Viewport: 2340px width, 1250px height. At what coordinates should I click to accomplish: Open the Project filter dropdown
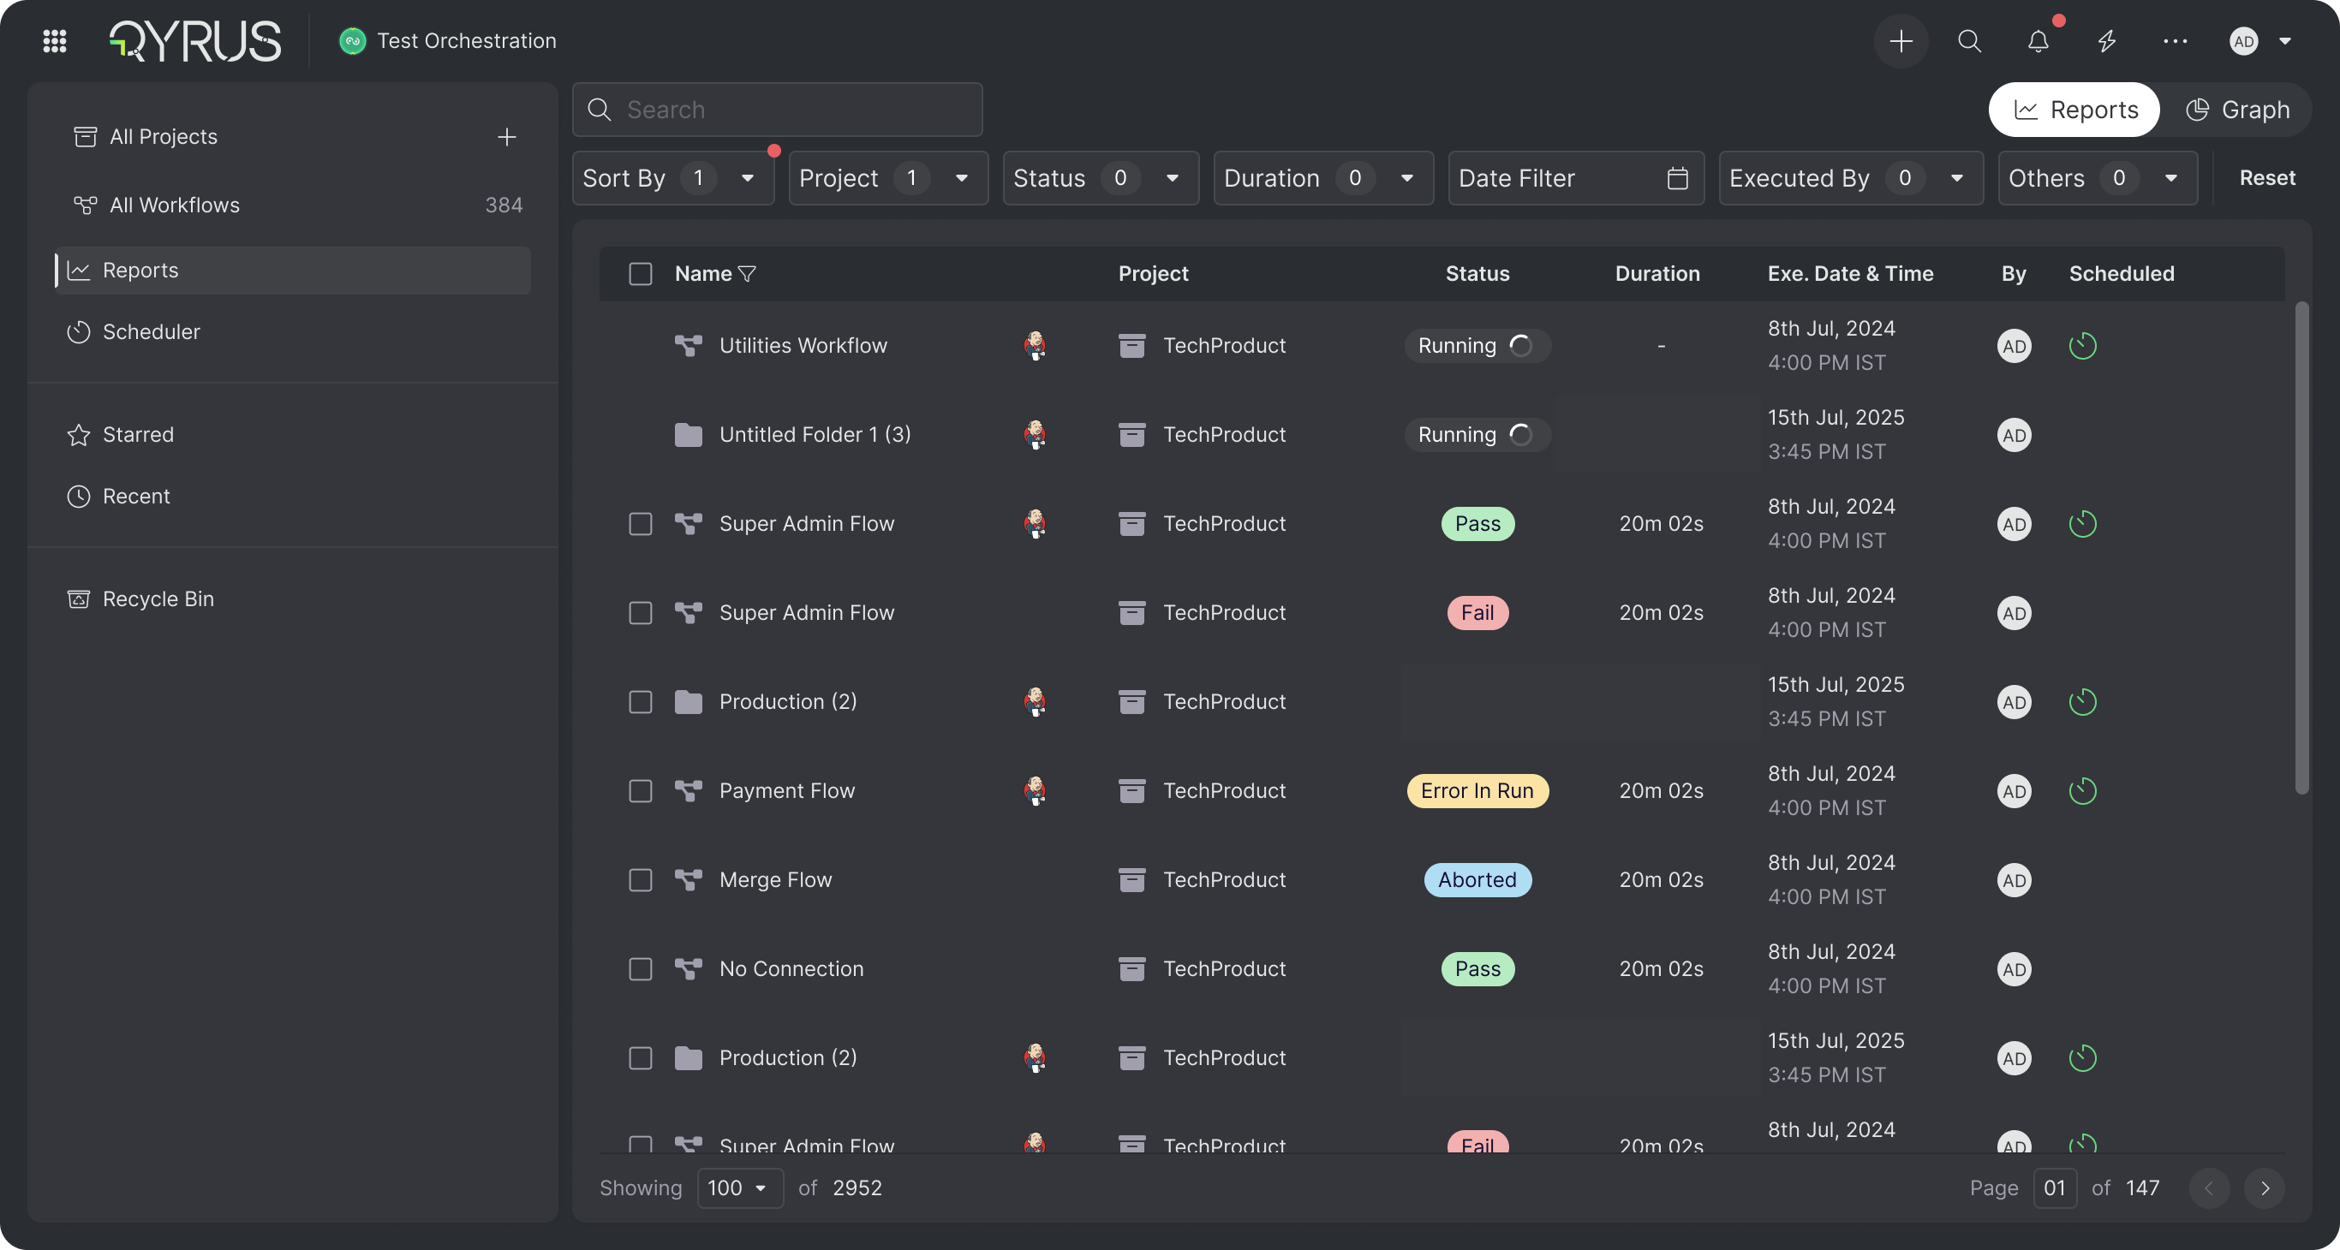pos(887,178)
